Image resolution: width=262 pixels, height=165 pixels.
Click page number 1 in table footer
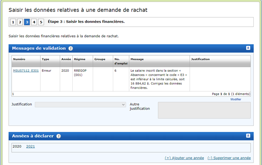tap(13, 94)
